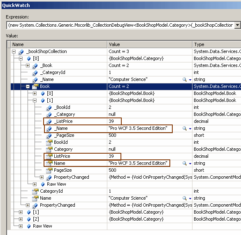The image size is (241, 235).
Task: Open visualizer dropdown arrow on bottom "Computer Science" Name row
Action: click(190, 198)
